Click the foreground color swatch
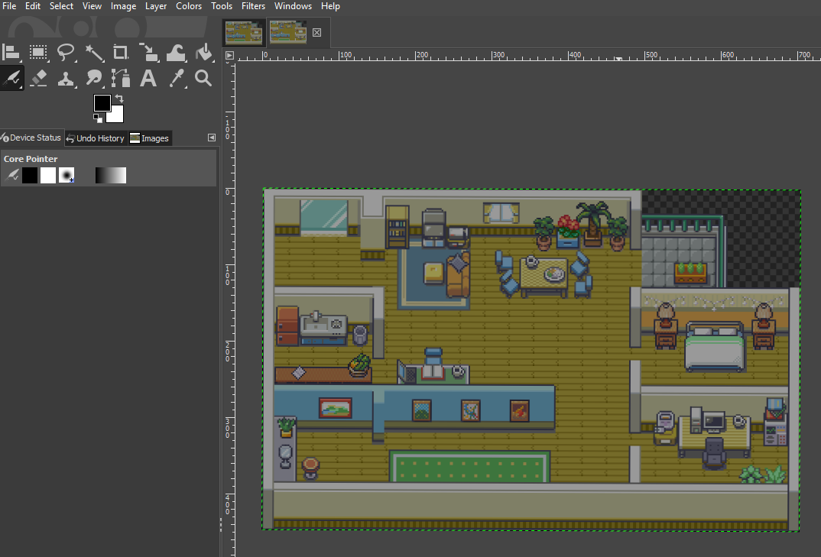 (102, 102)
